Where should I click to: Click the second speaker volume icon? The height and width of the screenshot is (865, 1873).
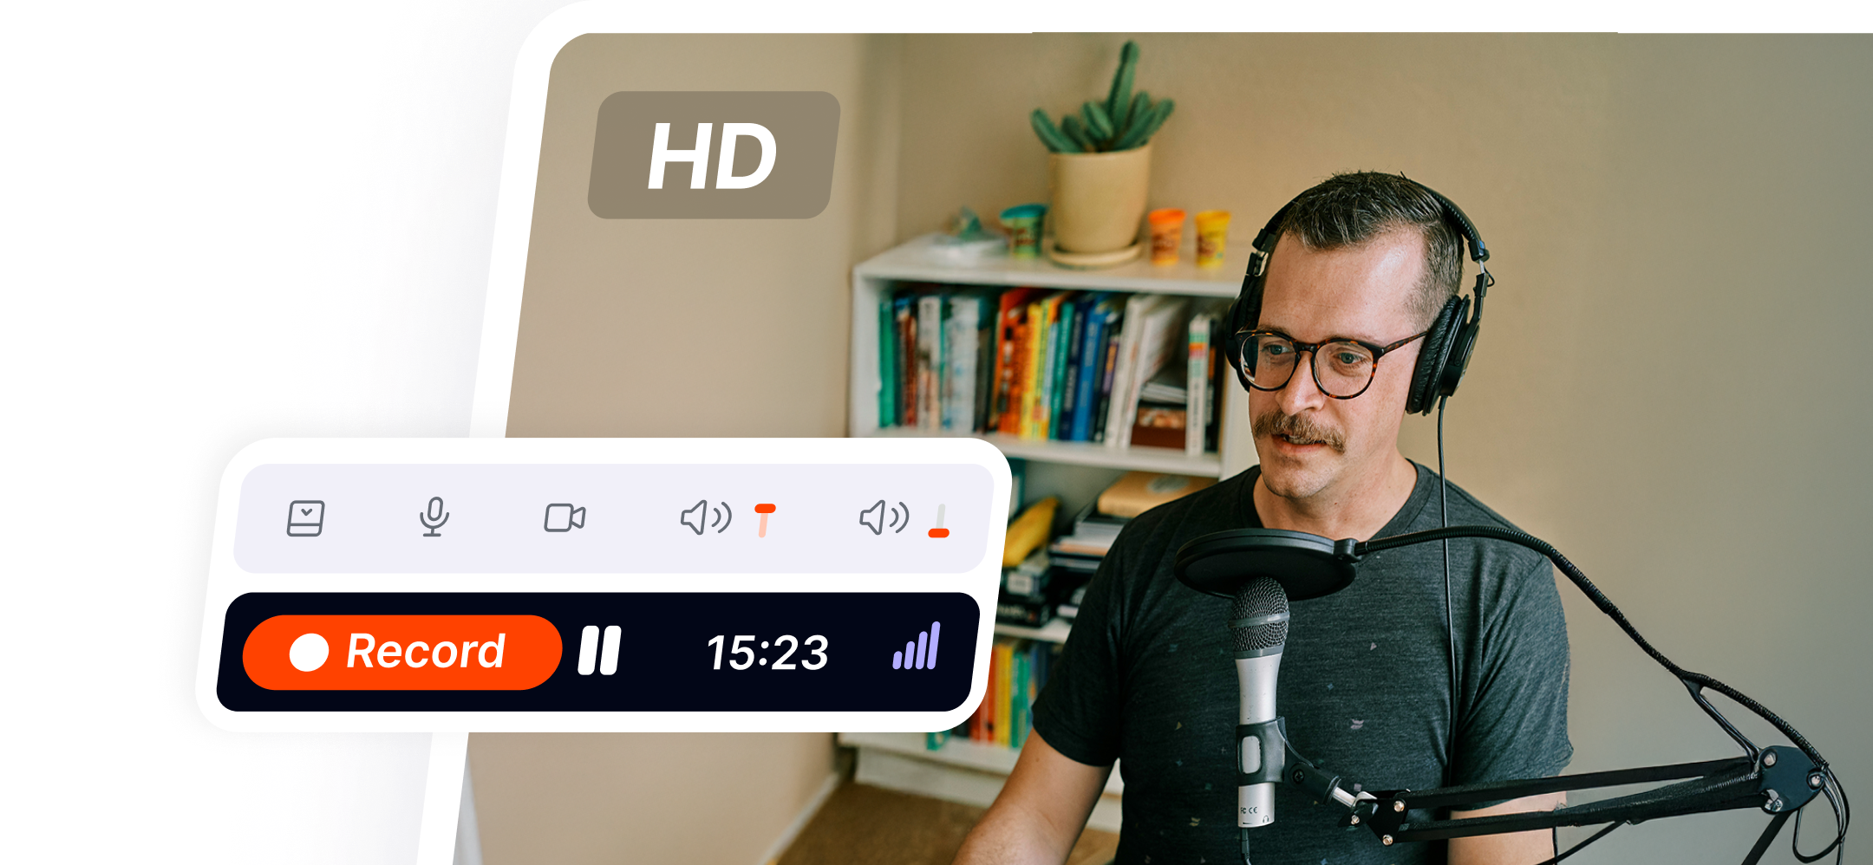(x=884, y=517)
